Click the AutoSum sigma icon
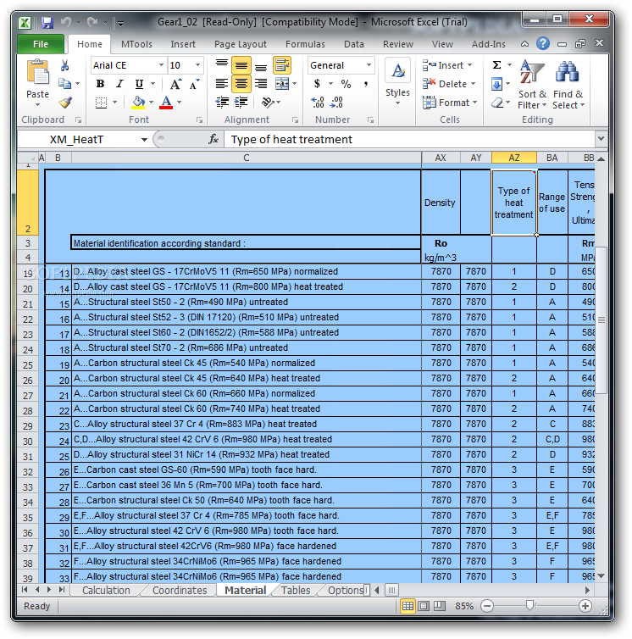The height and width of the screenshot is (639, 632). point(496,64)
